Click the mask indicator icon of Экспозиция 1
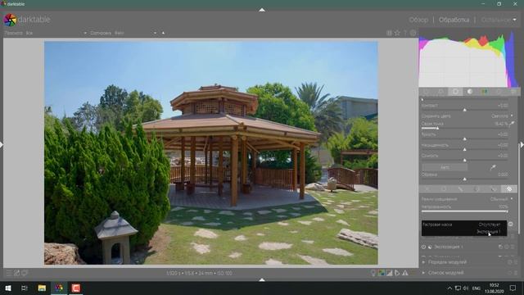Image resolution: width=524 pixels, height=295 pixels. 430,247
